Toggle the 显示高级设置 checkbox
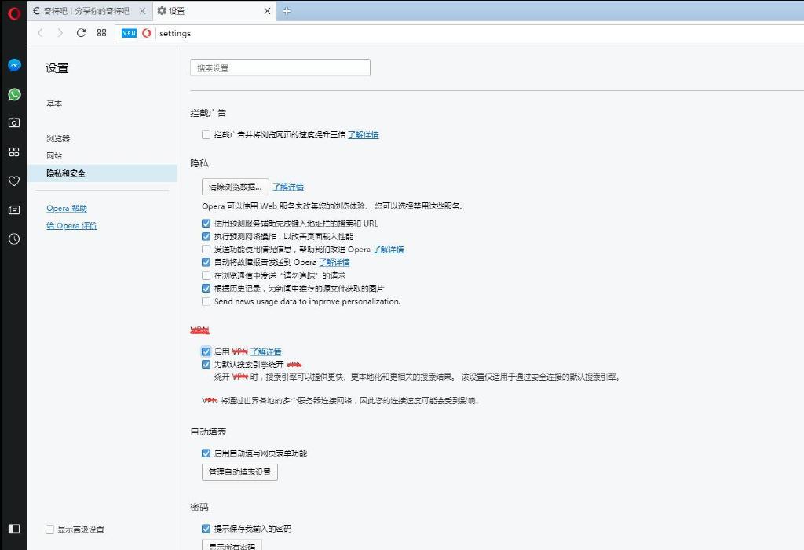This screenshot has width=804, height=550. pos(50,530)
